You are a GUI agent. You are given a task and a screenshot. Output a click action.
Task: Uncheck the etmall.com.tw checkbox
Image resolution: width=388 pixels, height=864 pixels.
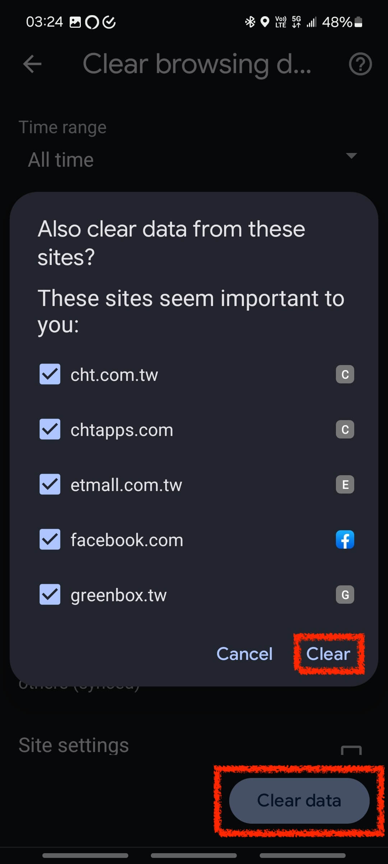pos(50,485)
